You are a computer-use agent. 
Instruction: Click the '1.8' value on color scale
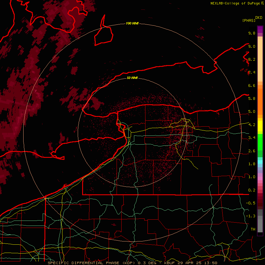(x=252, y=164)
